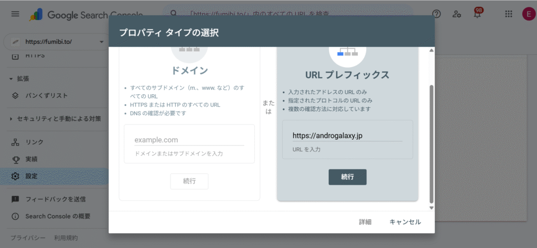Open the users and settings icon
Screen dimensions: 537x248
click(457, 14)
